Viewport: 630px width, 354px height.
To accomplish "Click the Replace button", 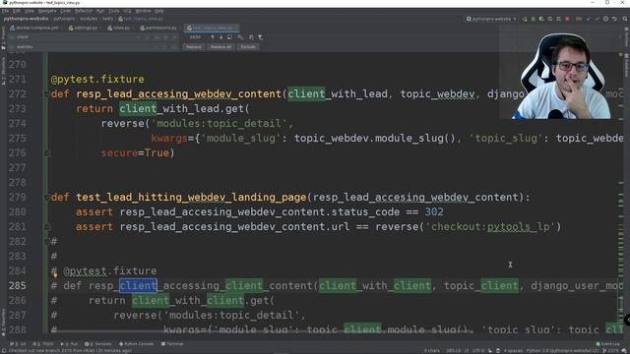I will [194, 47].
